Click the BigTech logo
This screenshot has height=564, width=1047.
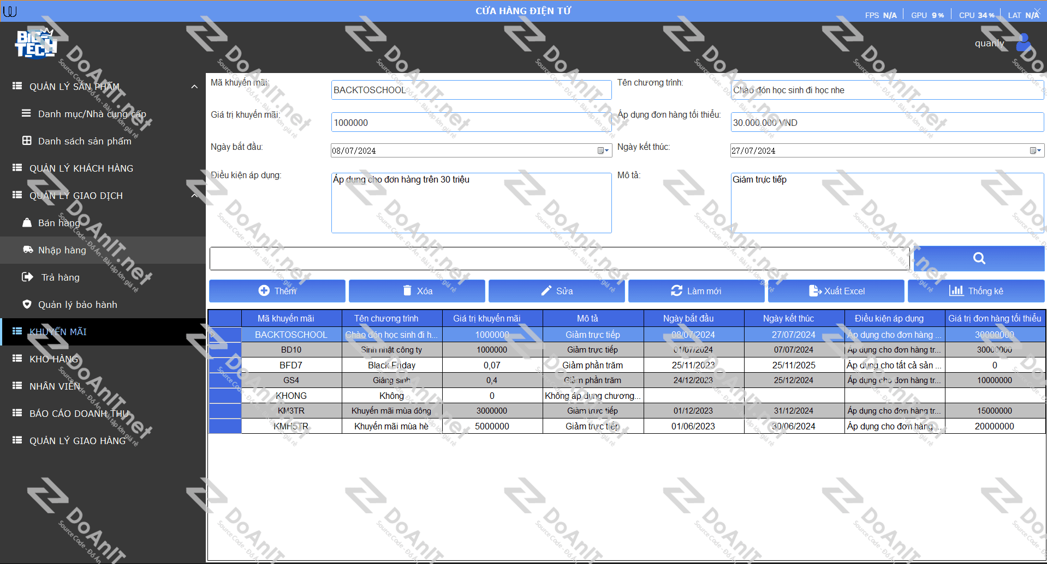[x=36, y=44]
